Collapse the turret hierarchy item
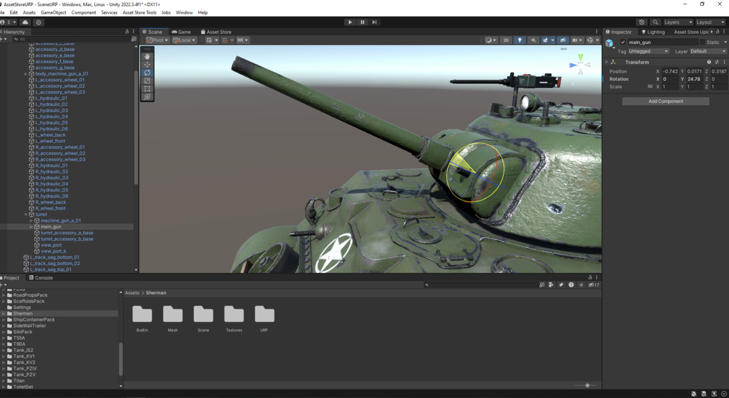The height and width of the screenshot is (398, 729). click(x=26, y=214)
